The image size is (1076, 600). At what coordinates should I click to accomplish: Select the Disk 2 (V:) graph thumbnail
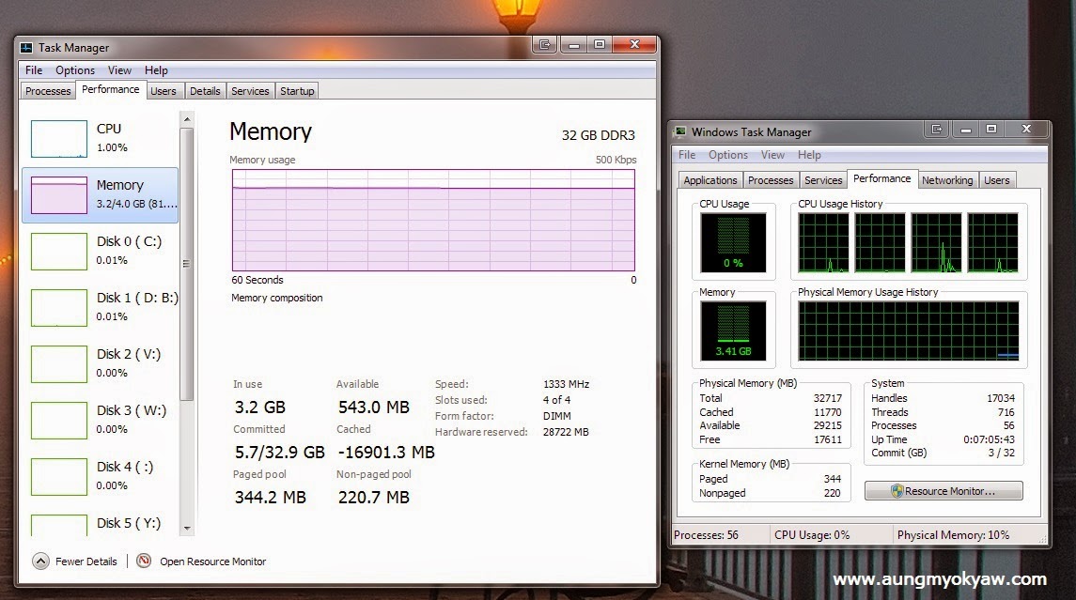pyautogui.click(x=59, y=364)
